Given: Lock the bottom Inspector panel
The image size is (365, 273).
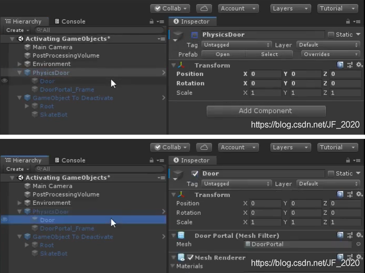Looking at the screenshot, I should (x=348, y=160).
